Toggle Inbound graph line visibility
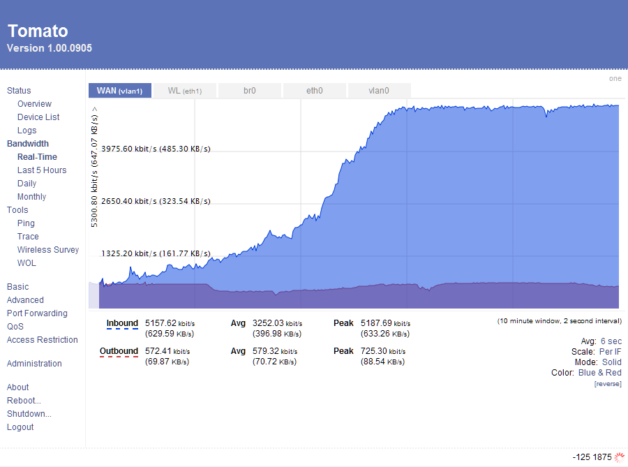This screenshot has width=628, height=467. tap(122, 324)
